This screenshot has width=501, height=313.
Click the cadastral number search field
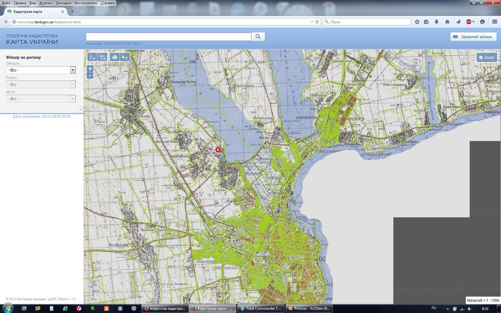(168, 37)
